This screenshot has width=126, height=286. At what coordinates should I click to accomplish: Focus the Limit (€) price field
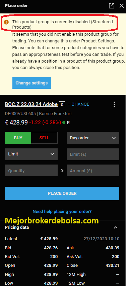pos(93,154)
